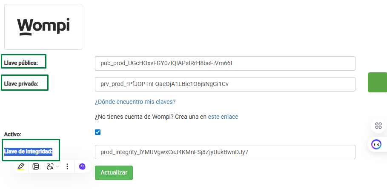This screenshot has height=189, width=387.
Task: Click the Activo label
Action: pos(13,135)
